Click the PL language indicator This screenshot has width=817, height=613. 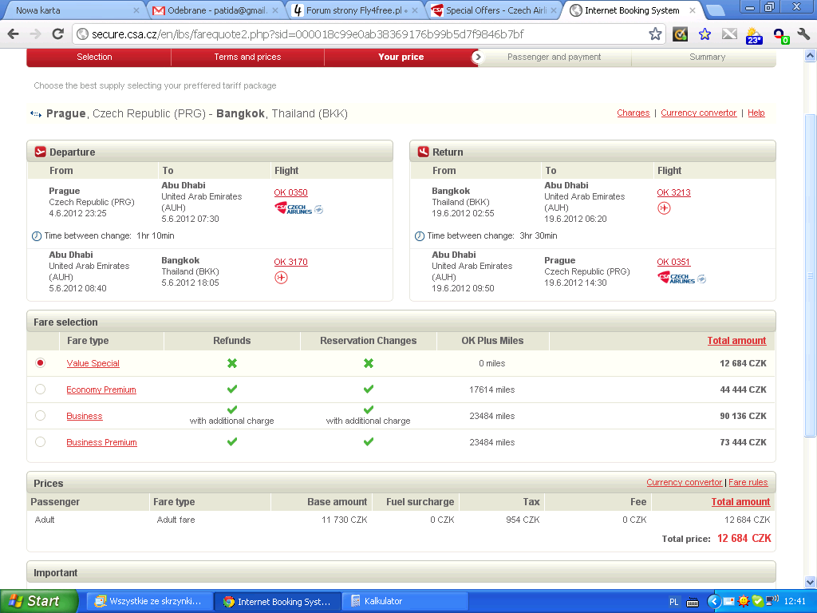click(673, 602)
